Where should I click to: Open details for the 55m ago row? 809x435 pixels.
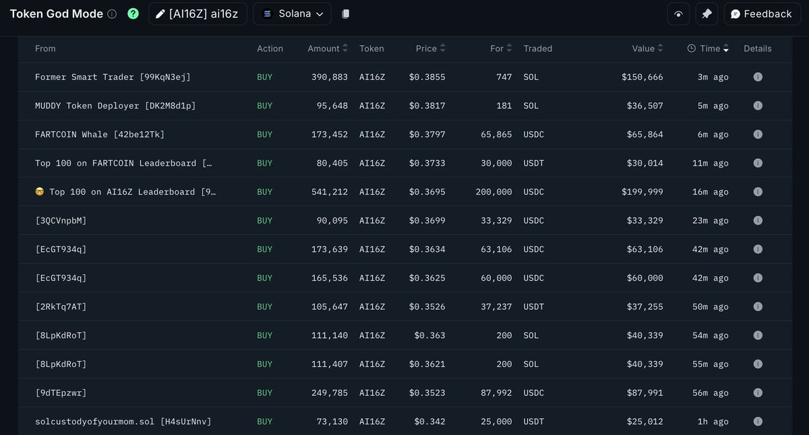point(757,364)
